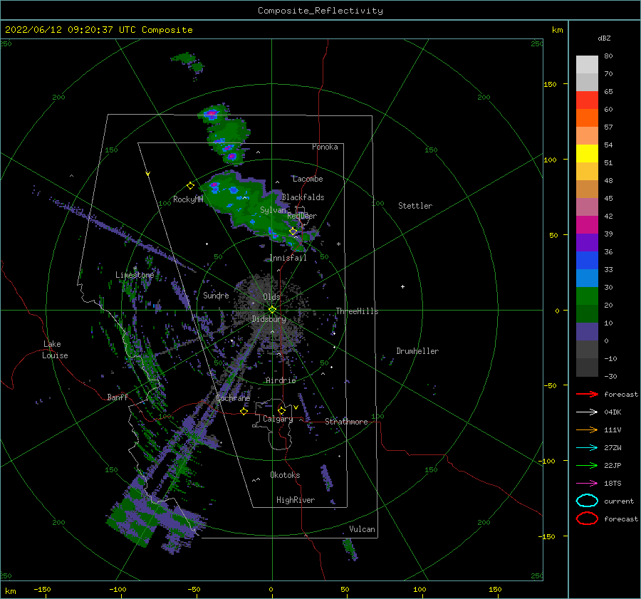Click the magenta 18TS arrow icon
641x599 pixels.
(587, 484)
